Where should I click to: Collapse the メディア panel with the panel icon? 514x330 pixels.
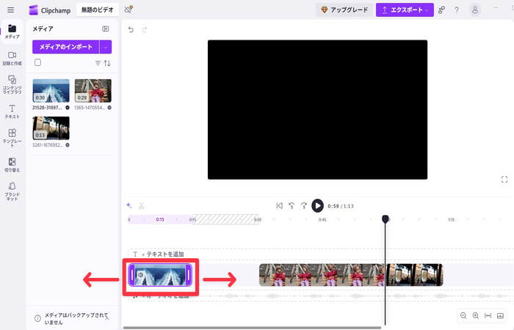pyautogui.click(x=106, y=29)
